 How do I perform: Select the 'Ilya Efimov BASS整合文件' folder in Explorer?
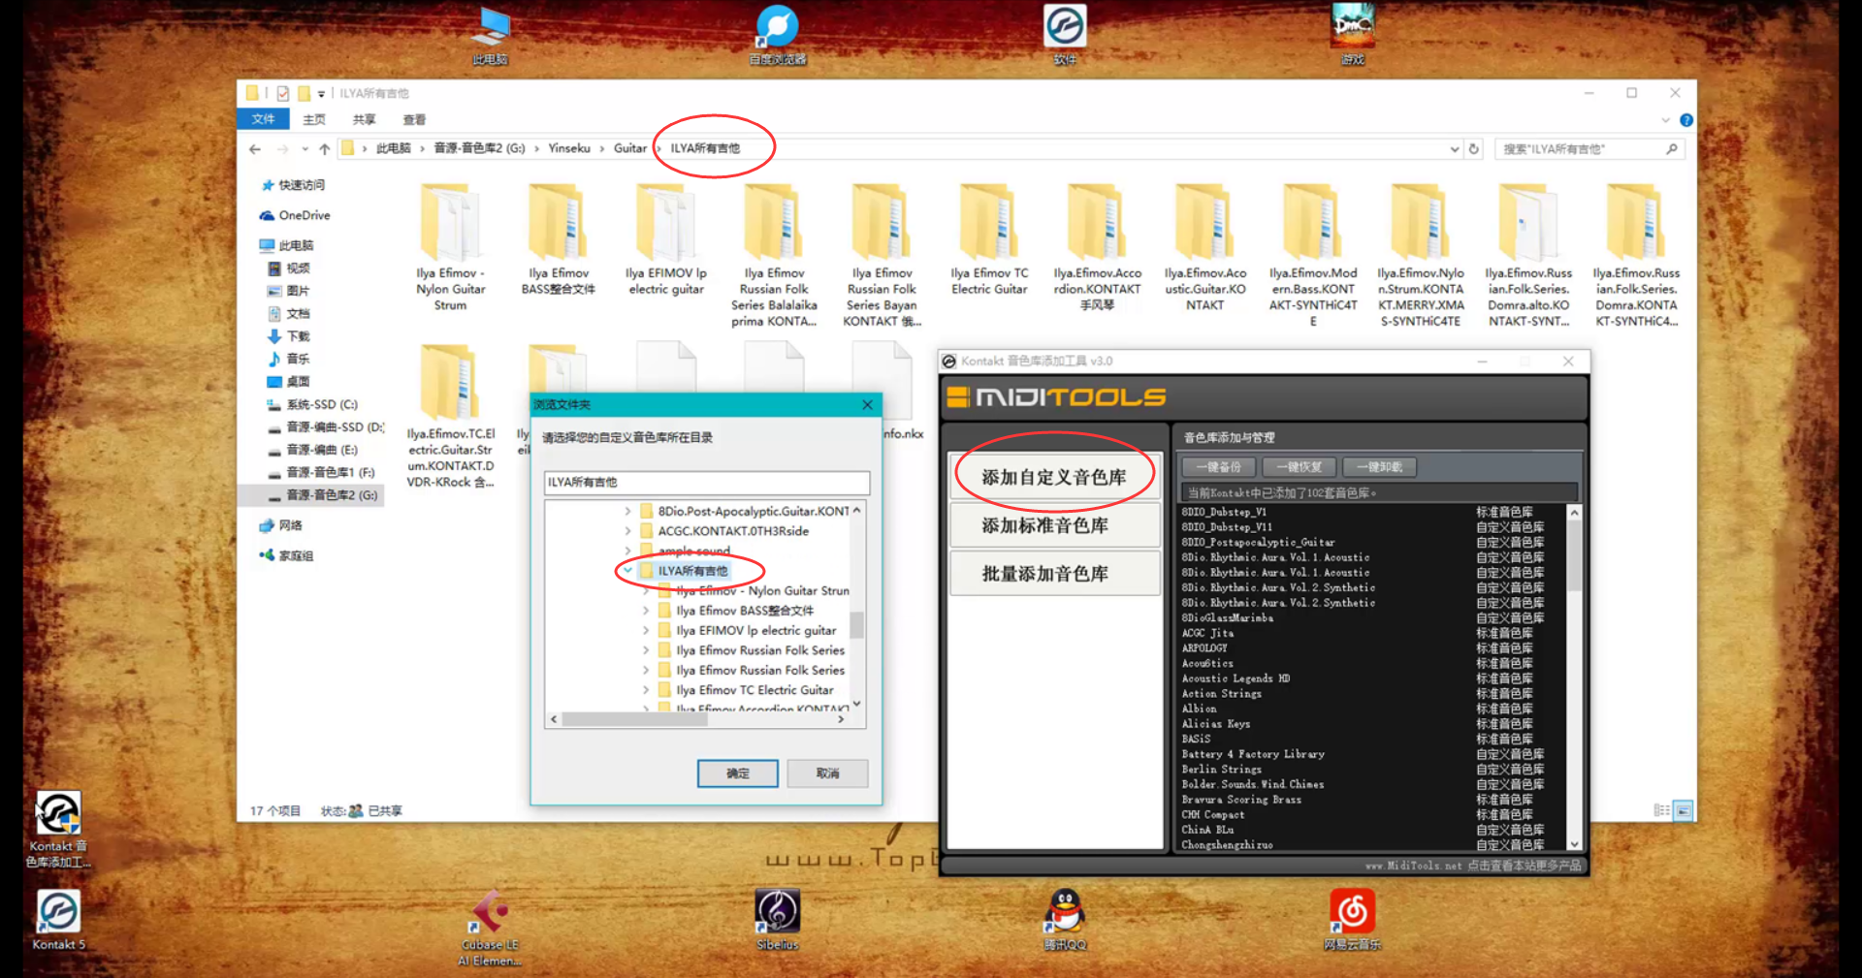coord(559,240)
